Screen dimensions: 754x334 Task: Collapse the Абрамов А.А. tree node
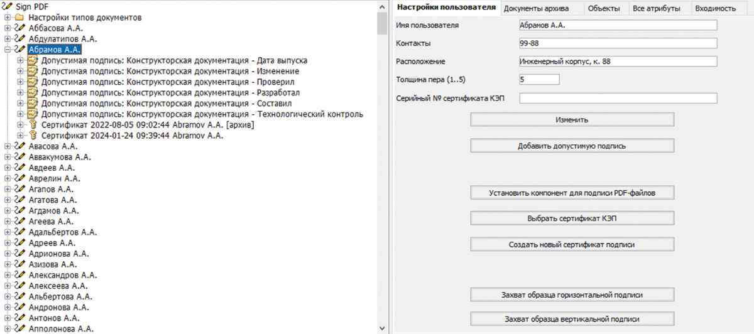pos(8,50)
